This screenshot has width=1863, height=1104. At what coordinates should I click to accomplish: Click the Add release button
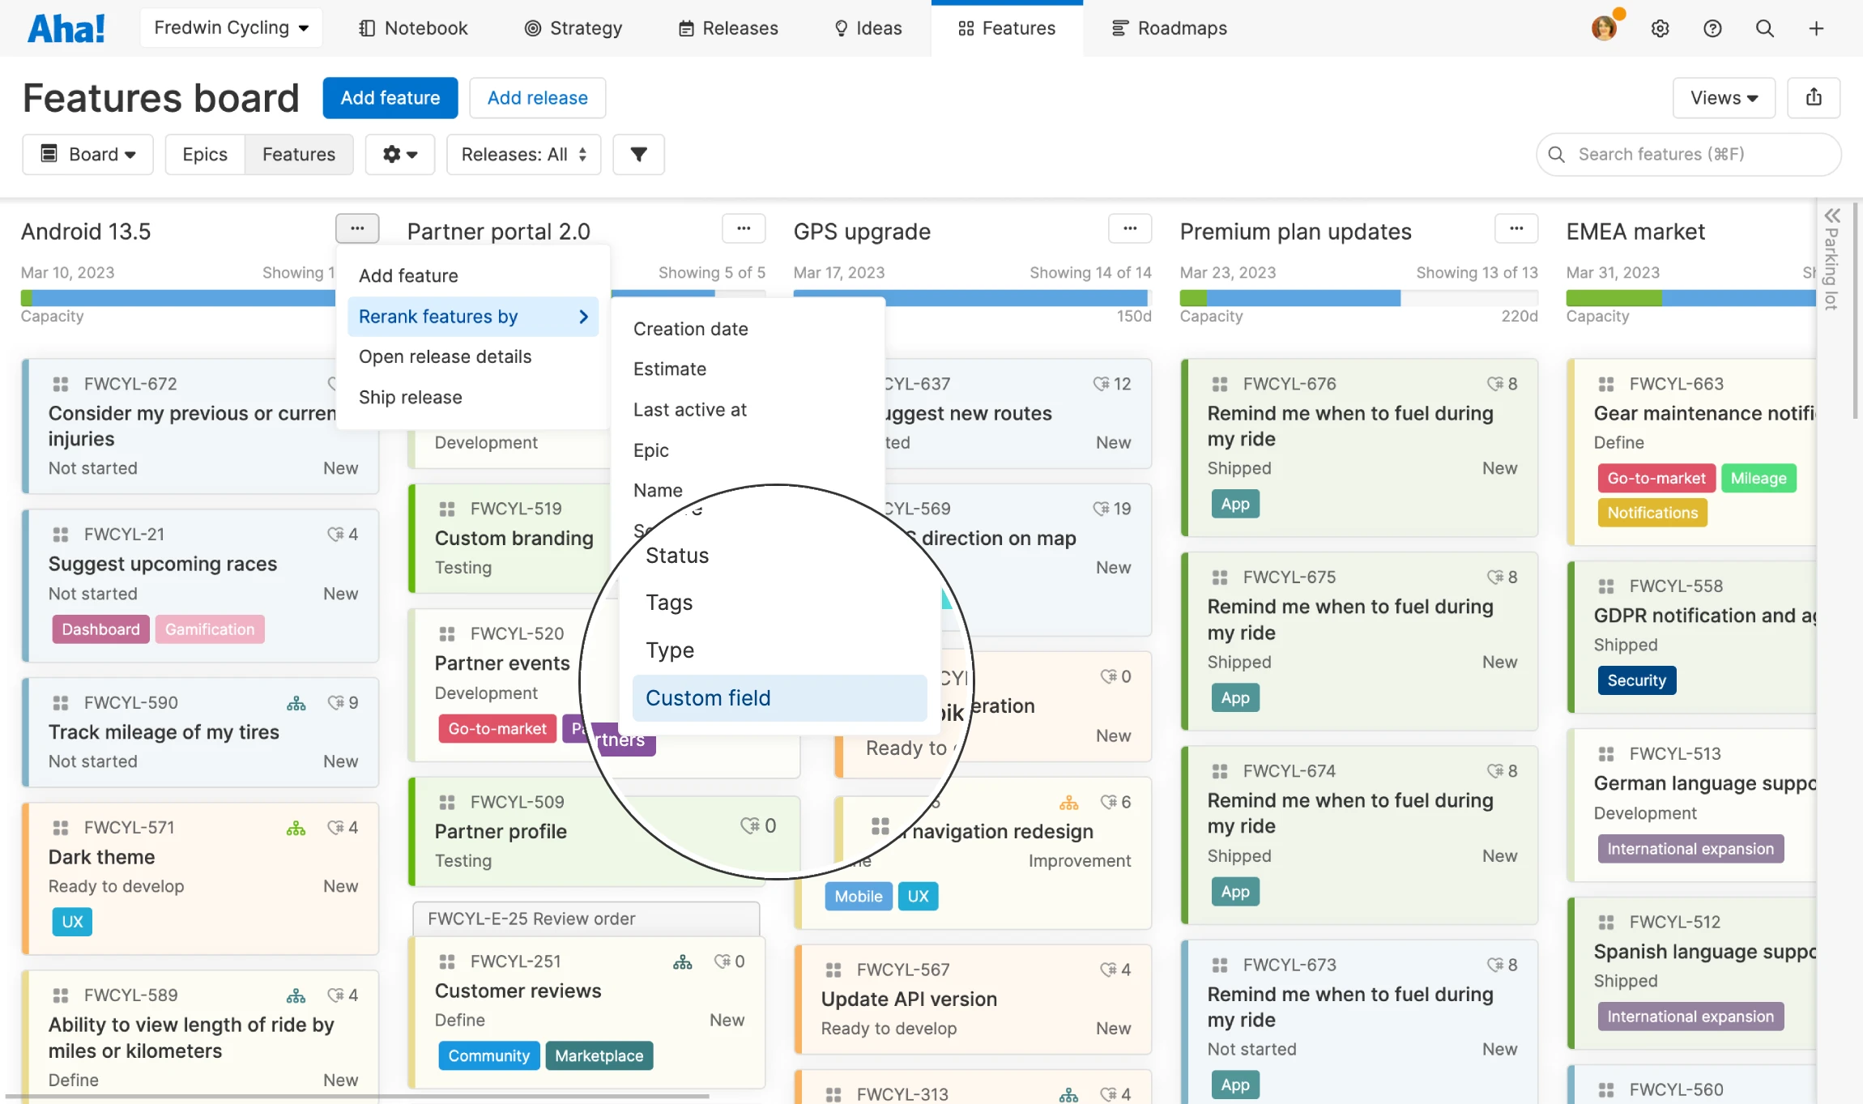(x=537, y=98)
